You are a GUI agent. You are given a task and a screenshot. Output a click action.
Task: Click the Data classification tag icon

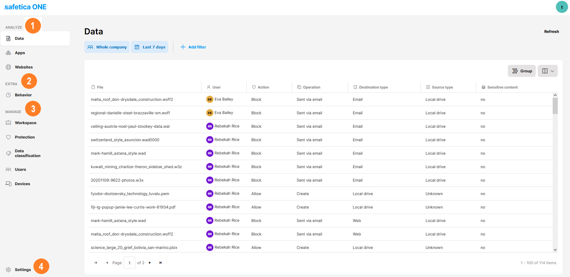pos(8,153)
